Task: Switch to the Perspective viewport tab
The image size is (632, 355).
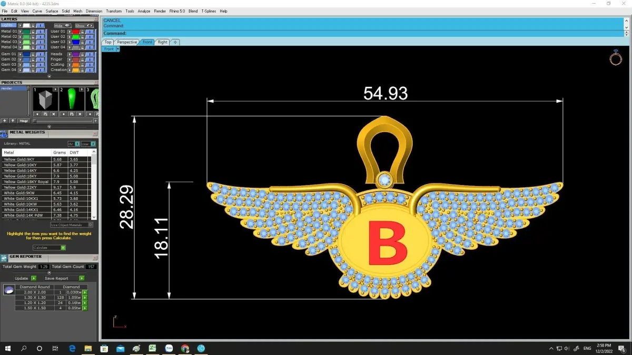Action: (127, 42)
